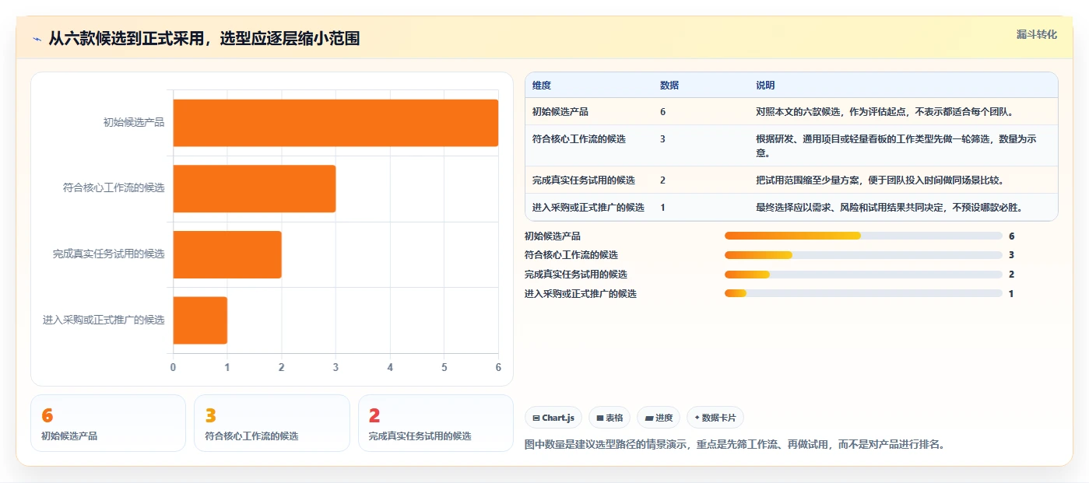Click the 进入采购或正式推广的候选 progress bar

(x=863, y=293)
